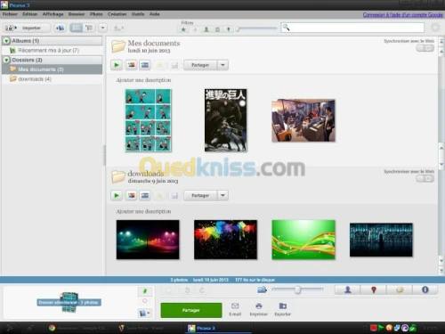Image resolution: width=445 pixels, height=334 pixels.
Task: Filter photos with faces icon
Action: tap(206, 29)
